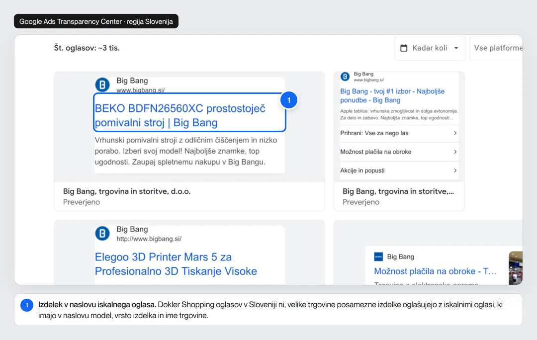Open Big Bang - tvoj #1 izbor headline
Viewport: 537px width, 340px height.
(x=392, y=95)
